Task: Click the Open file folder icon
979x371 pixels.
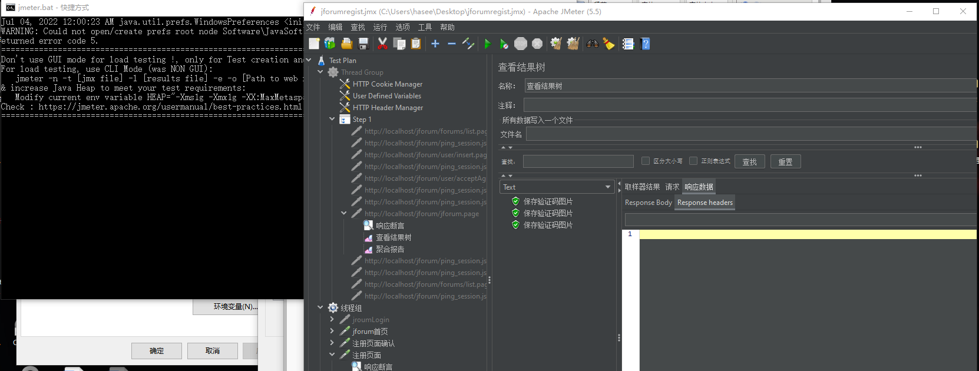Action: 346,44
